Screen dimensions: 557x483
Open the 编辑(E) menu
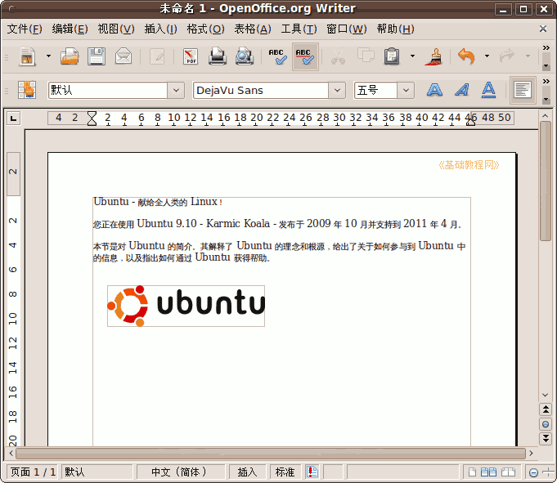[70, 29]
